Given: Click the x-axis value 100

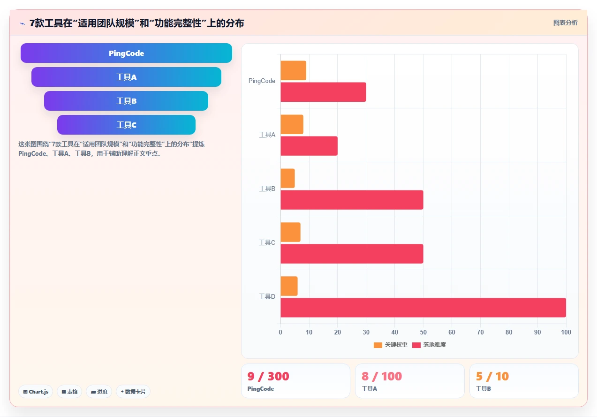Looking at the screenshot, I should click(x=566, y=332).
